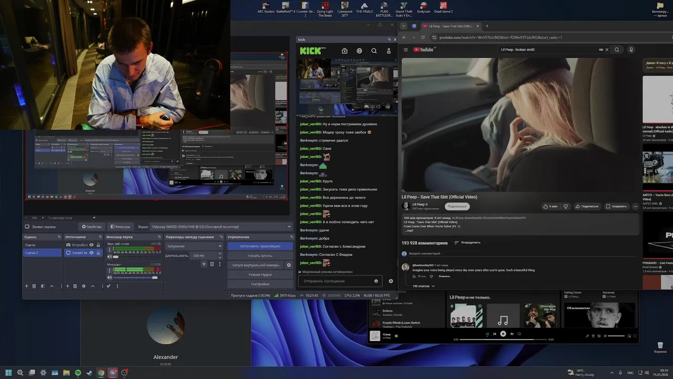Add a new source in OBS Sources

click(x=67, y=286)
